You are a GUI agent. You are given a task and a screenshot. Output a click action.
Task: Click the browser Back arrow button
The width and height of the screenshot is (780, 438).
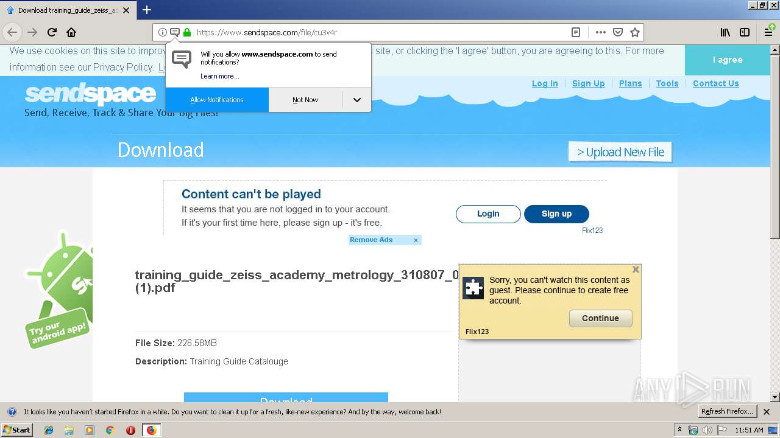pyautogui.click(x=12, y=32)
